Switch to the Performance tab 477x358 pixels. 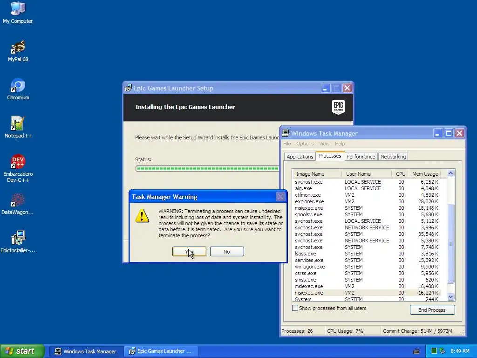[361, 157]
